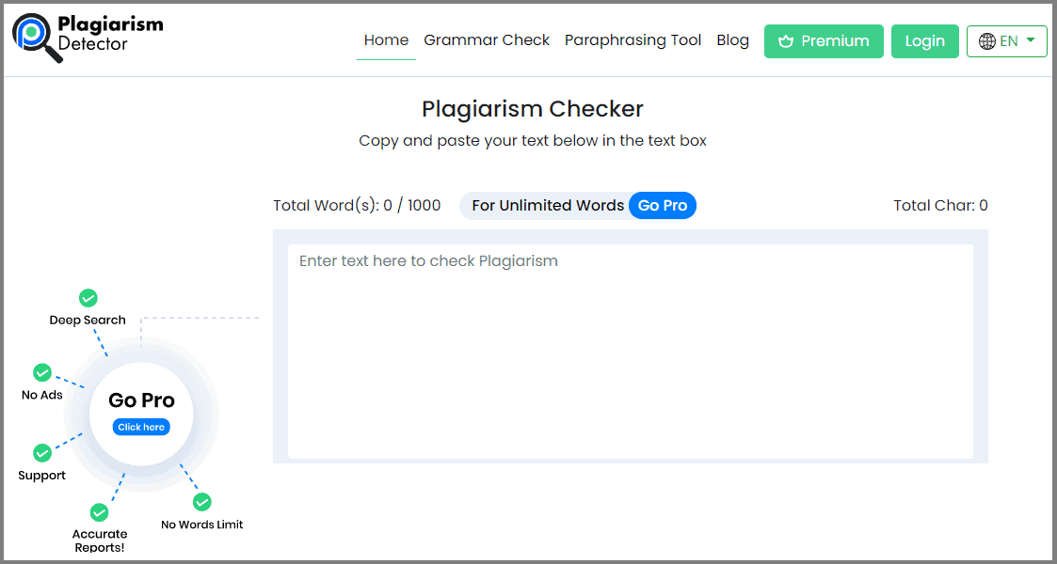Click the 'For Unlimited Words' label

click(x=548, y=206)
